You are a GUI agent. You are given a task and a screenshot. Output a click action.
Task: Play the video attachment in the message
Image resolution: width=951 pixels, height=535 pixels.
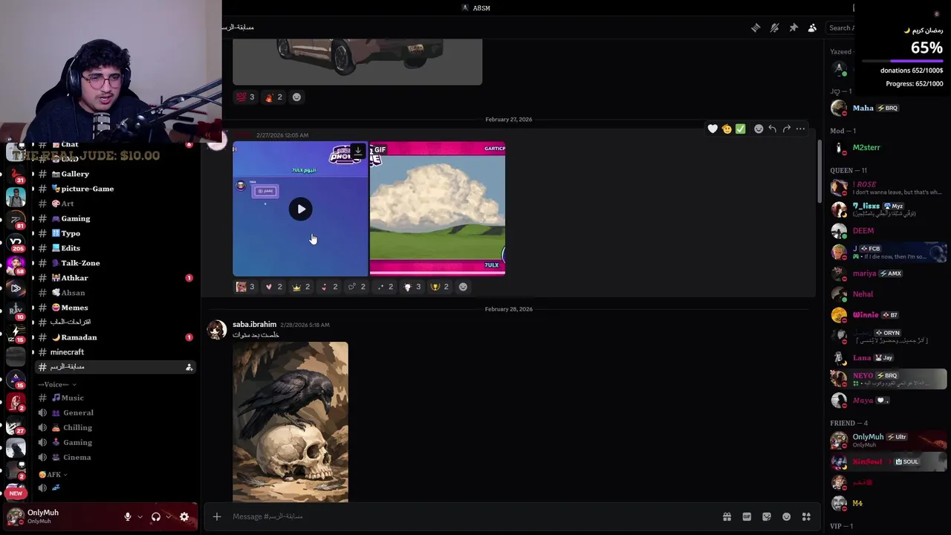pyautogui.click(x=301, y=209)
